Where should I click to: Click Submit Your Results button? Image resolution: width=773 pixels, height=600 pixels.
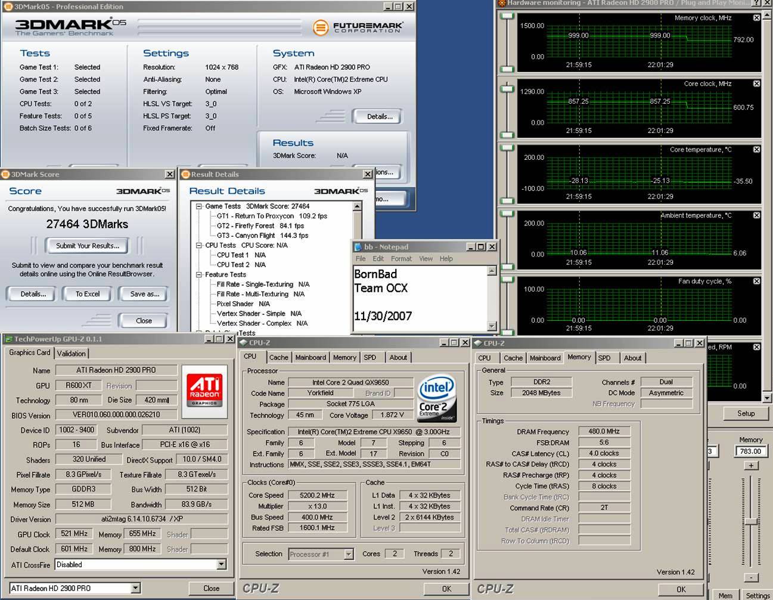(x=88, y=245)
